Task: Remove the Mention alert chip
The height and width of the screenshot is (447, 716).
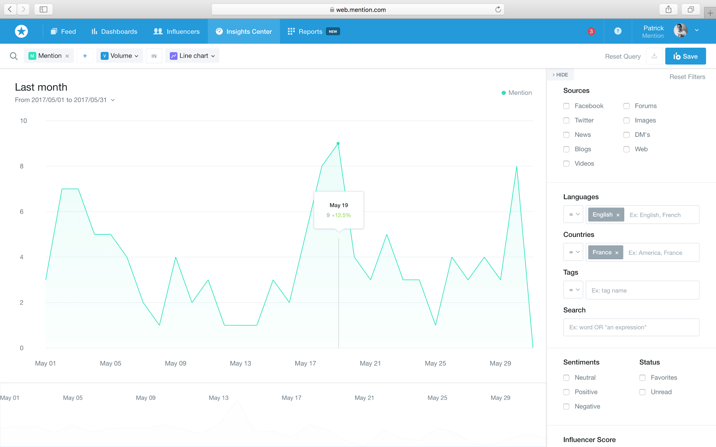Action: (x=67, y=56)
